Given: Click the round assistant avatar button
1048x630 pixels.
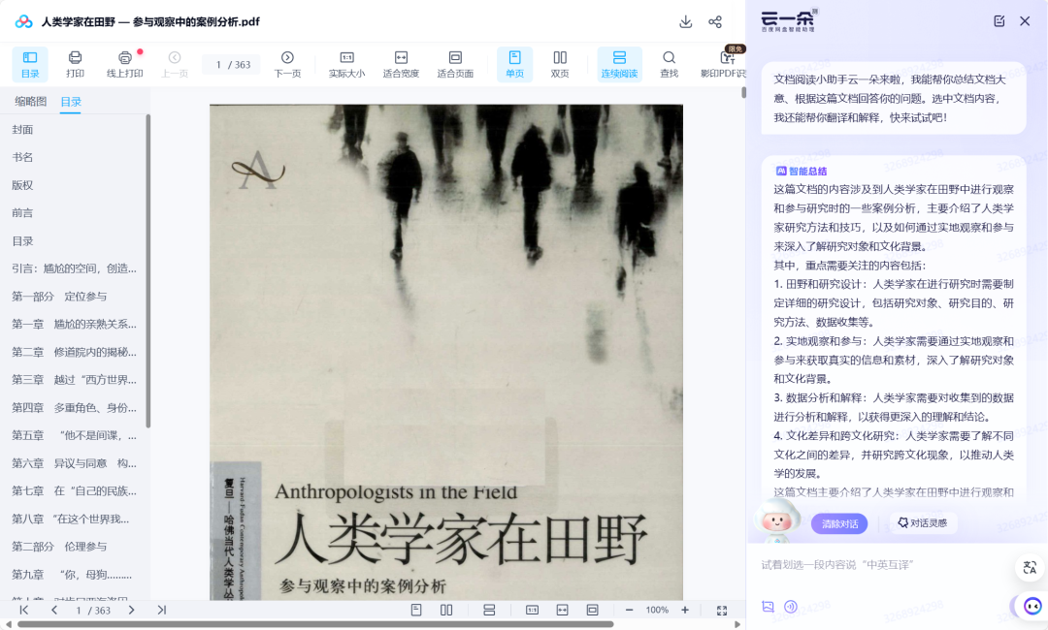Looking at the screenshot, I should click(1033, 606).
